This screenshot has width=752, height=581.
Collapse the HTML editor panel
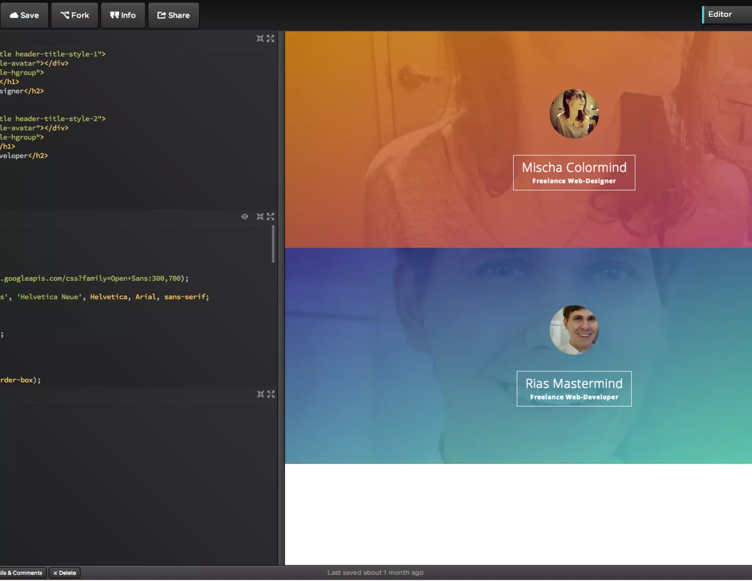(x=260, y=39)
